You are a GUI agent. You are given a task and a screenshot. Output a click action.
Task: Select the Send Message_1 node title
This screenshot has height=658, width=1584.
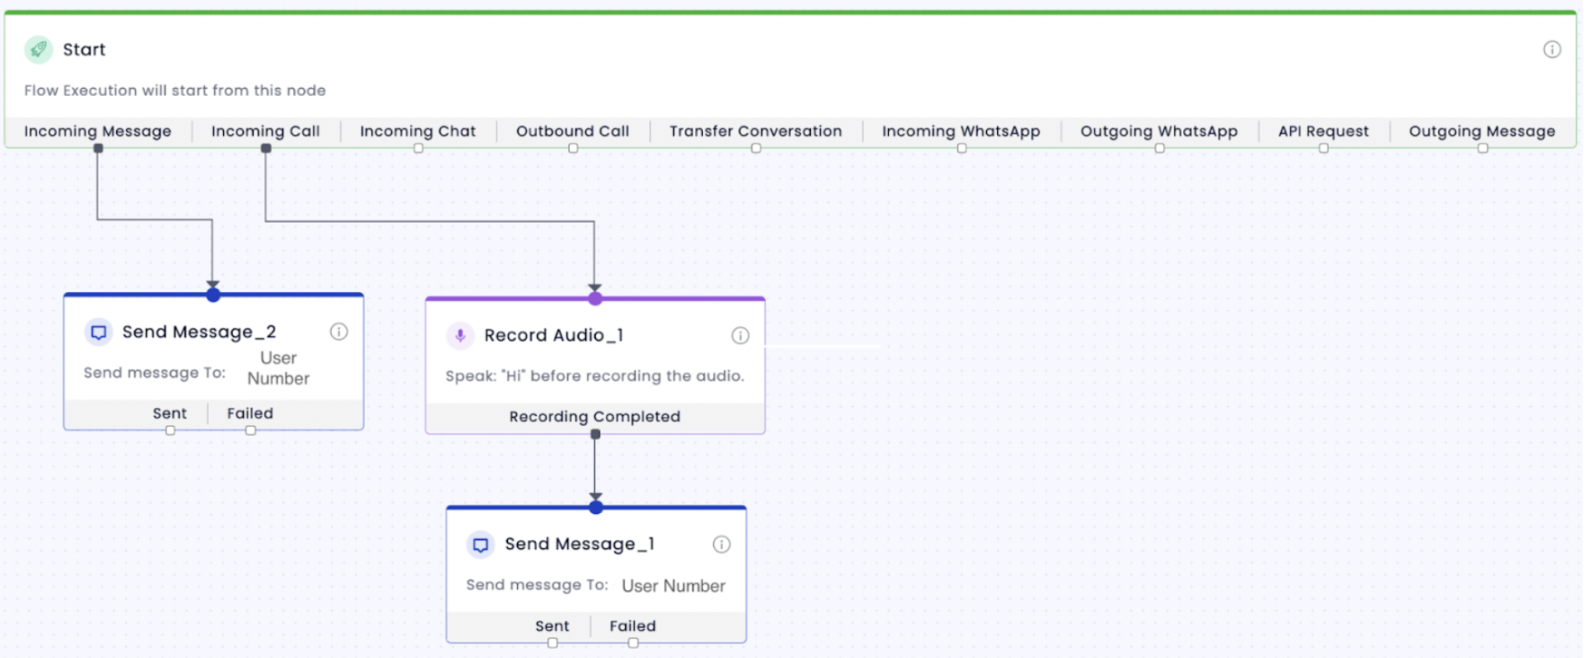point(580,544)
